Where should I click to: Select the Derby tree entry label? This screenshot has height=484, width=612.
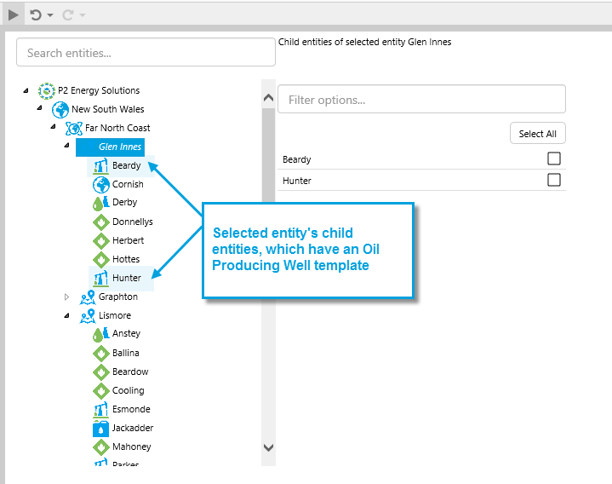[124, 202]
